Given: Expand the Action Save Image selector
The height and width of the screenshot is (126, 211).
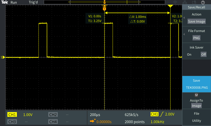Looking at the screenshot, I should pos(196,22).
